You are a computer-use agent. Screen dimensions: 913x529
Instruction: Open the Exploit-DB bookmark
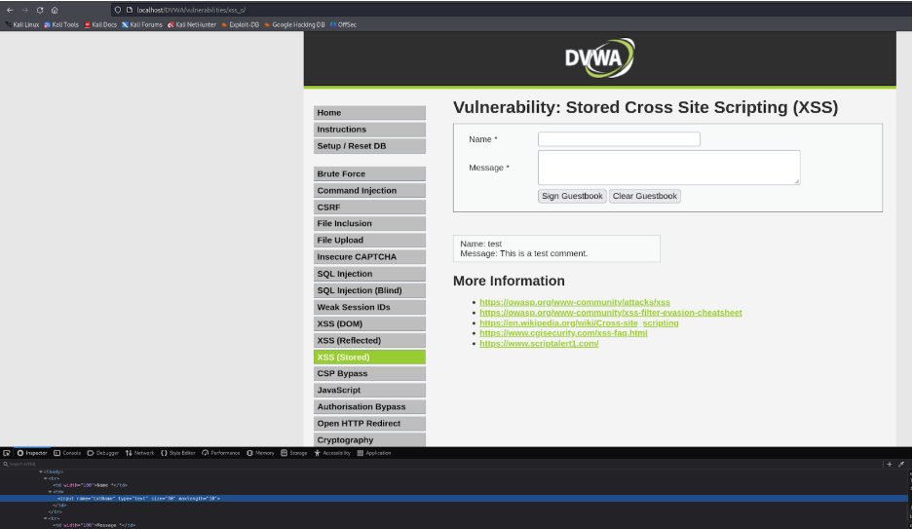[244, 24]
